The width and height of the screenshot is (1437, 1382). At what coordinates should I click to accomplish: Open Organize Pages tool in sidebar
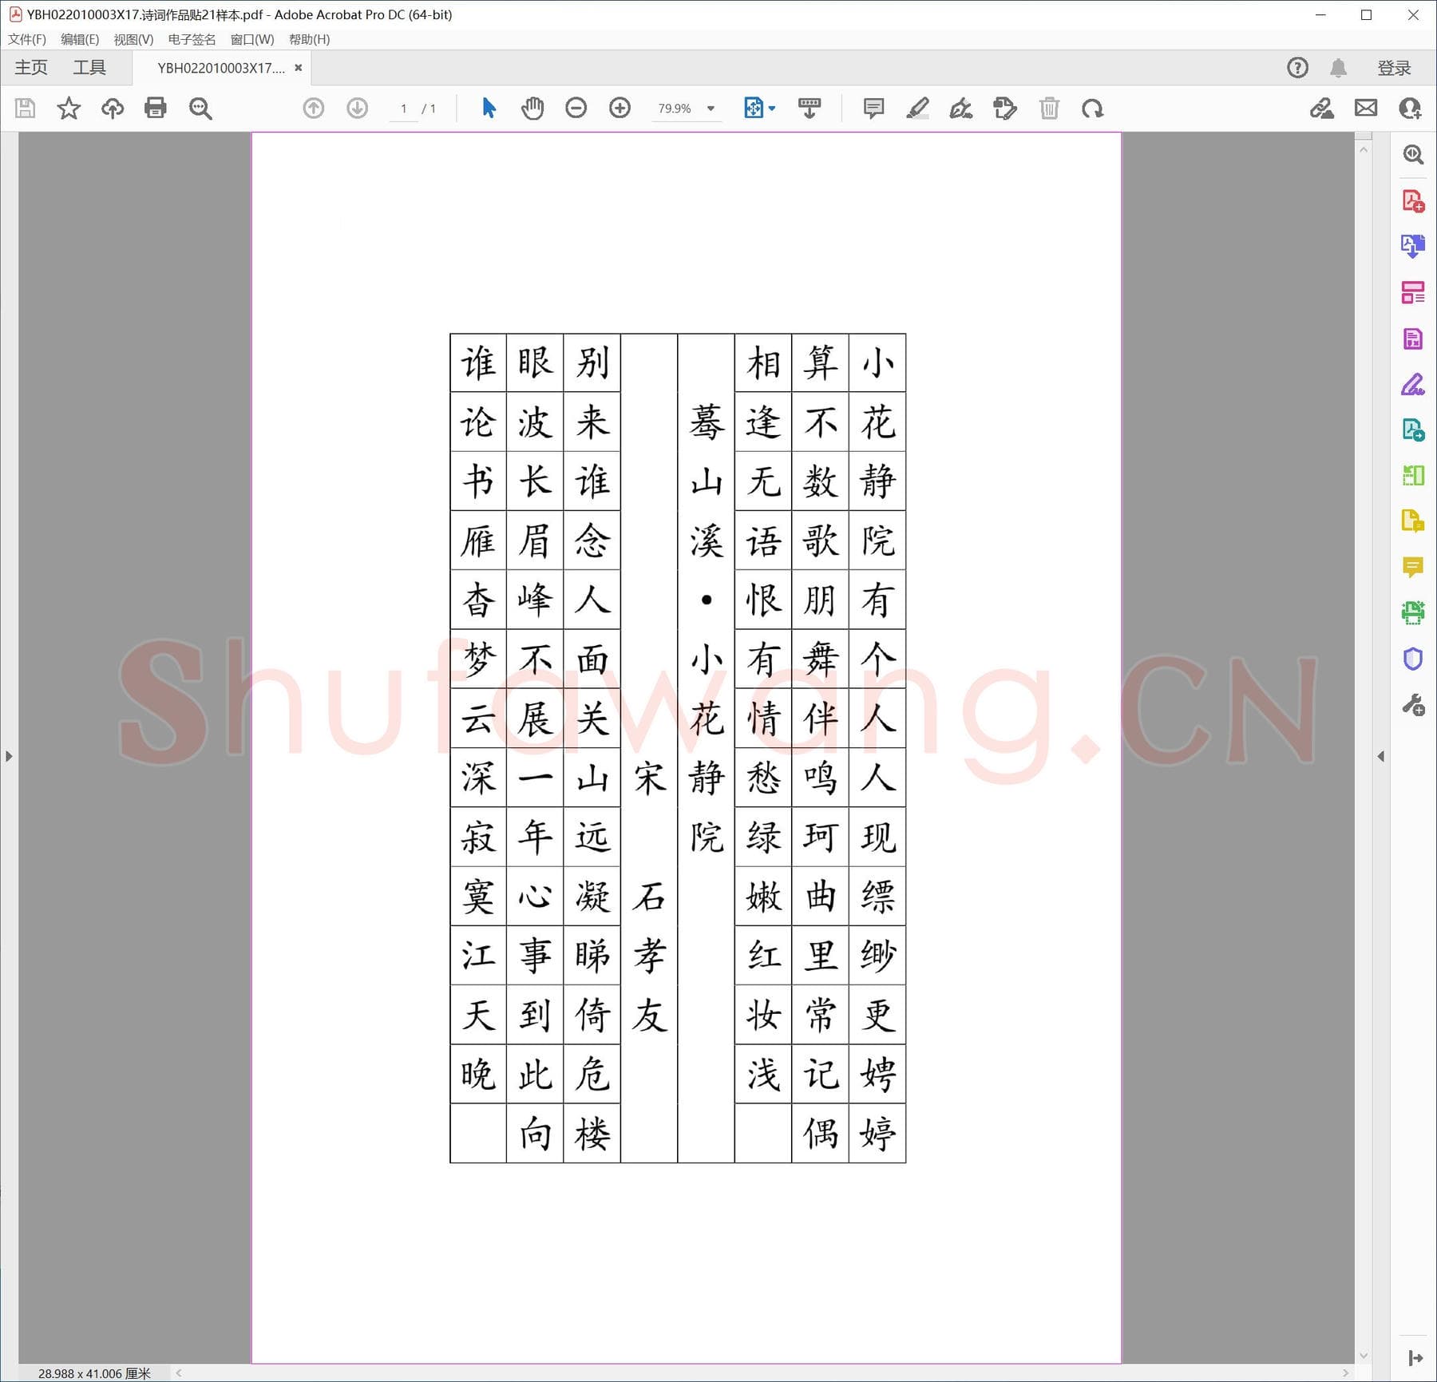[1413, 292]
